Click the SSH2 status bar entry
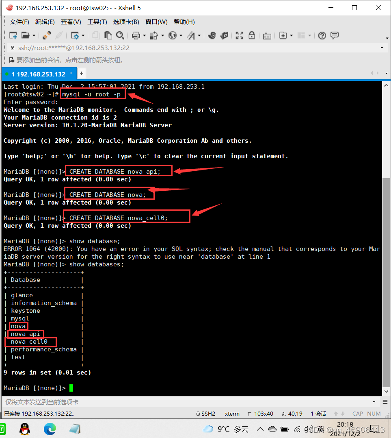The image size is (391, 438). pyautogui.click(x=206, y=414)
